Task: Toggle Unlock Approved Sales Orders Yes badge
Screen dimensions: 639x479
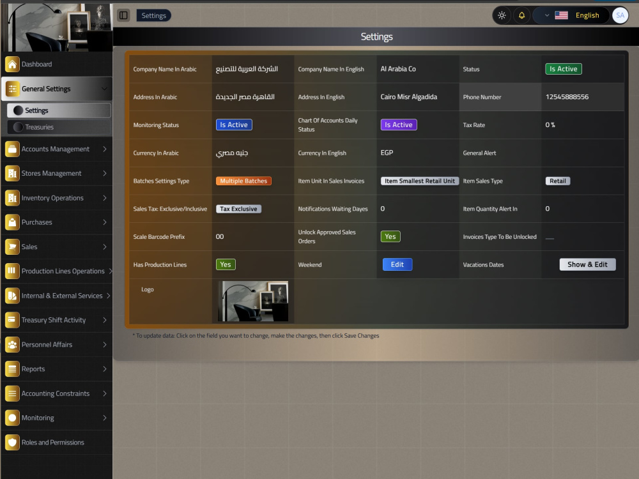Action: [x=390, y=237]
